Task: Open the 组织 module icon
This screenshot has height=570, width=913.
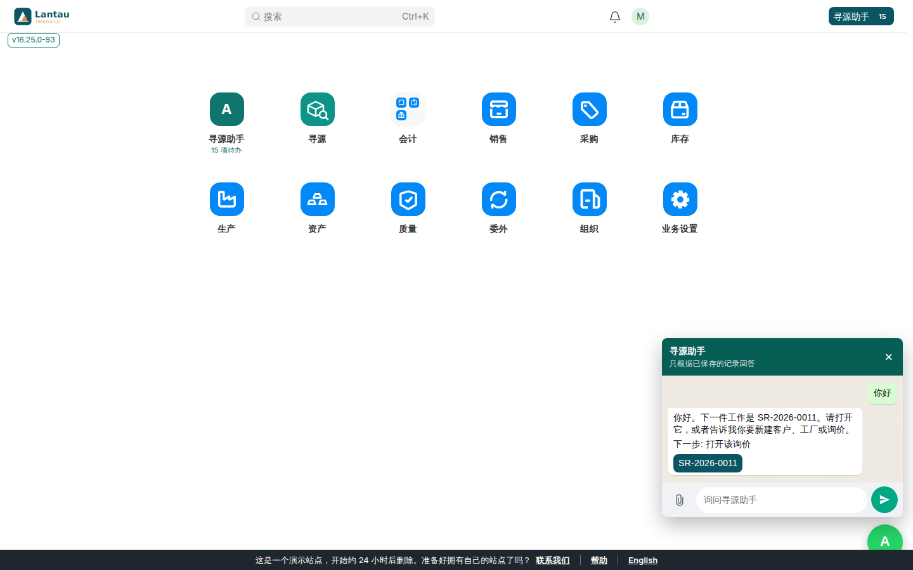Action: [590, 199]
